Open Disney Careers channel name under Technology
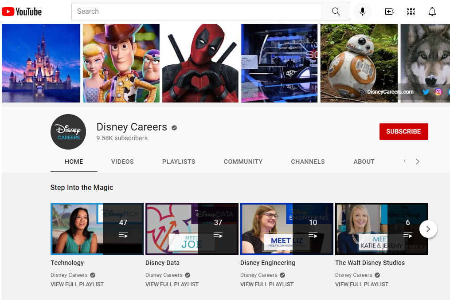This screenshot has width=450, height=300. coord(69,275)
